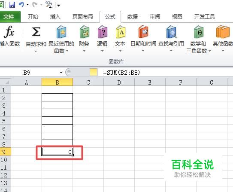
Task: Switch to the 视图 (View) tab
Action: tap(177, 16)
